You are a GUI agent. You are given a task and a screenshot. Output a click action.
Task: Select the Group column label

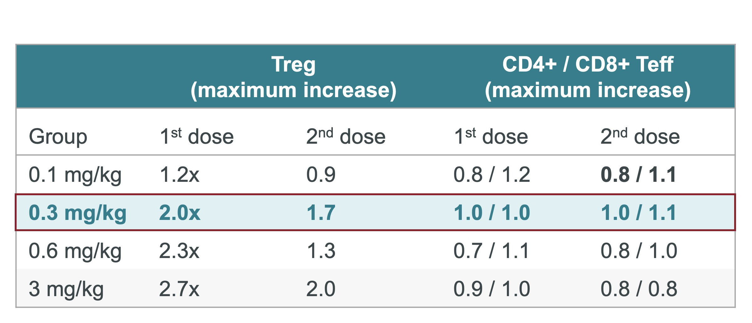(58, 137)
